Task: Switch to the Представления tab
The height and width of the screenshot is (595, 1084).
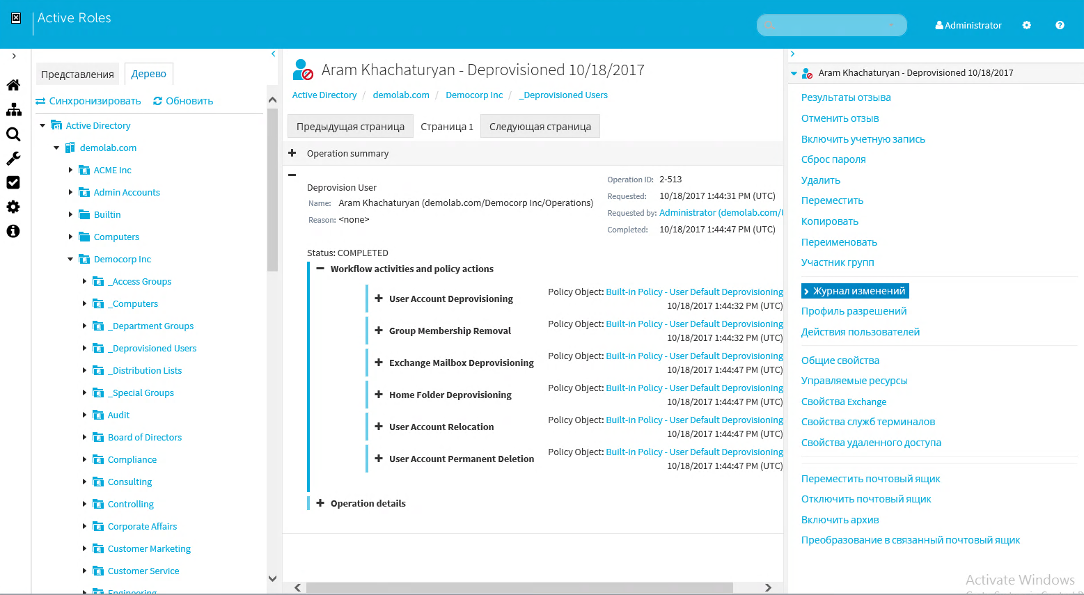Action: pyautogui.click(x=77, y=74)
